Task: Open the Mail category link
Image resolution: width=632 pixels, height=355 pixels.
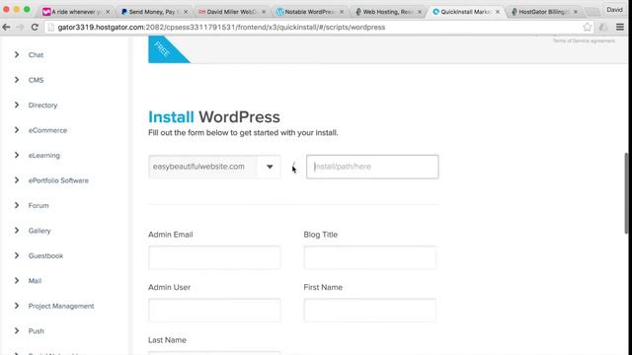Action: 35,280
